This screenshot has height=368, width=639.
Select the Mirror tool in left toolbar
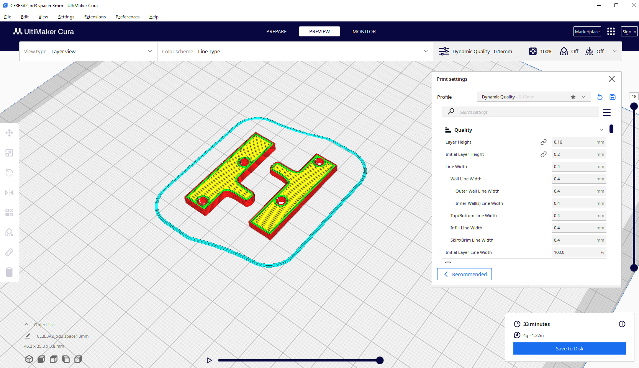pyautogui.click(x=9, y=193)
